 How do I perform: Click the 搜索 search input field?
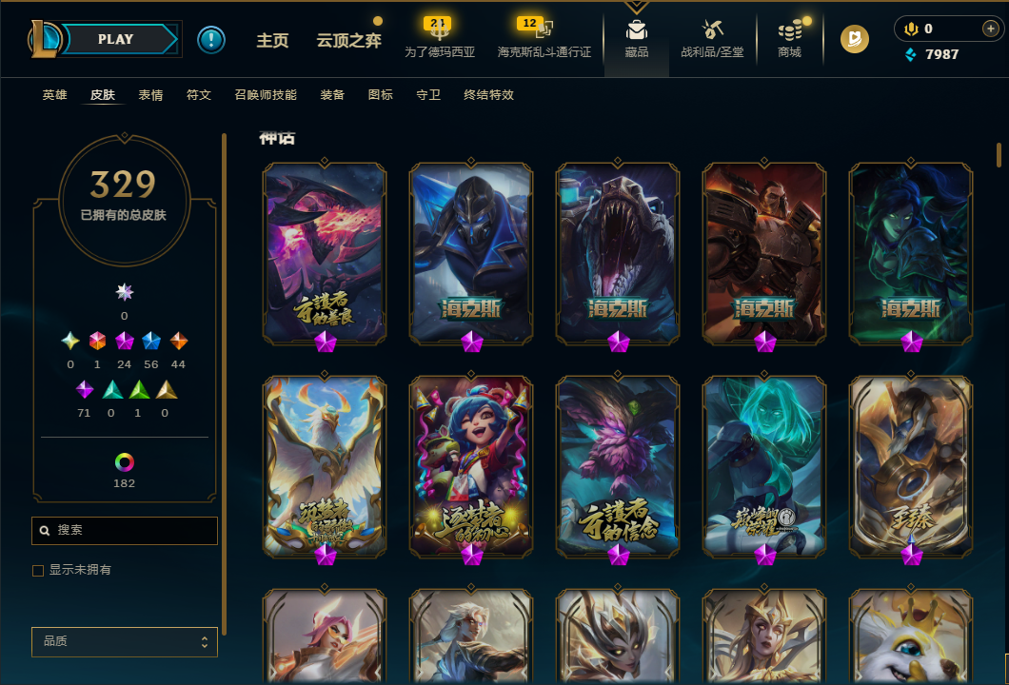click(x=124, y=531)
